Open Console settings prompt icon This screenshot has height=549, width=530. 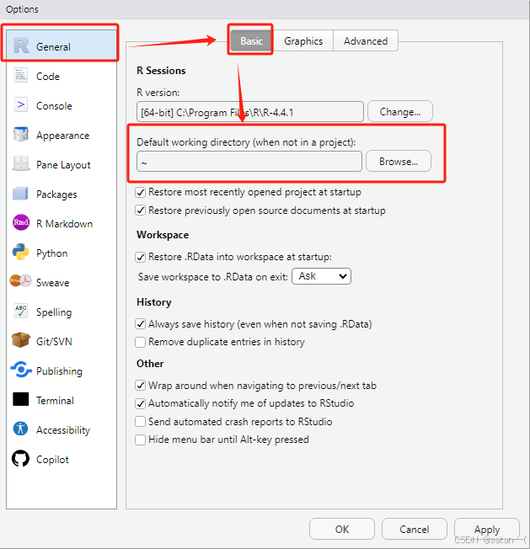21,105
